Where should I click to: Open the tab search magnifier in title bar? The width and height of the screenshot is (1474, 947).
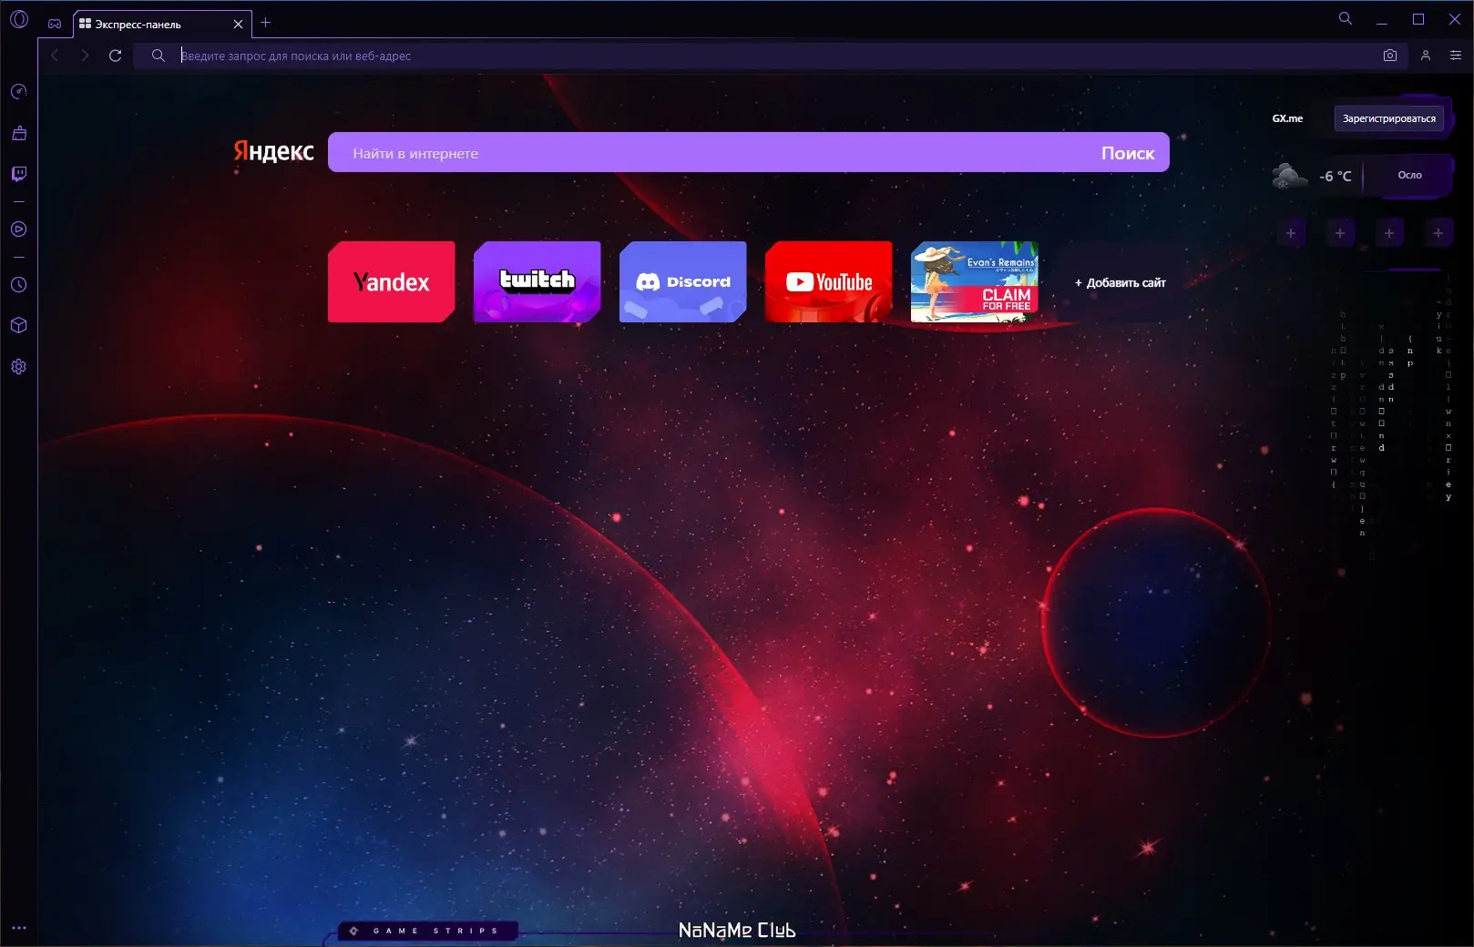click(1345, 18)
